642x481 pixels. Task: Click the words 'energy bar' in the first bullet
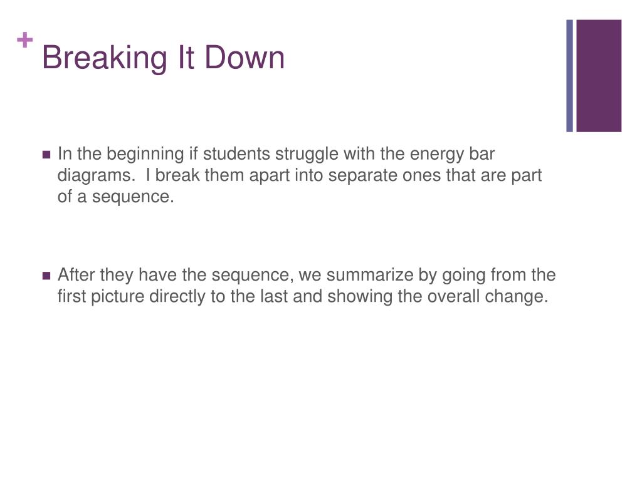tap(452, 154)
